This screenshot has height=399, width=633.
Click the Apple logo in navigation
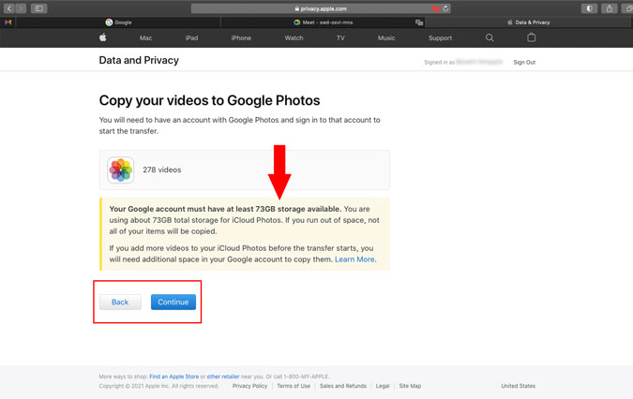tap(103, 37)
